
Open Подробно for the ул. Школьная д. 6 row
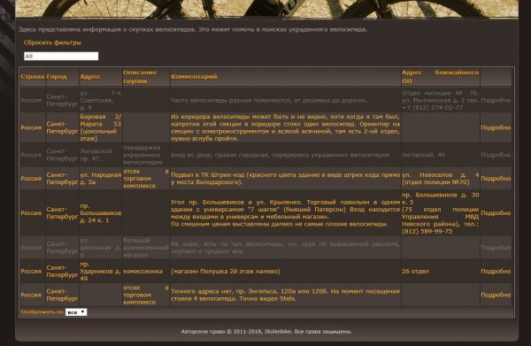click(496, 248)
